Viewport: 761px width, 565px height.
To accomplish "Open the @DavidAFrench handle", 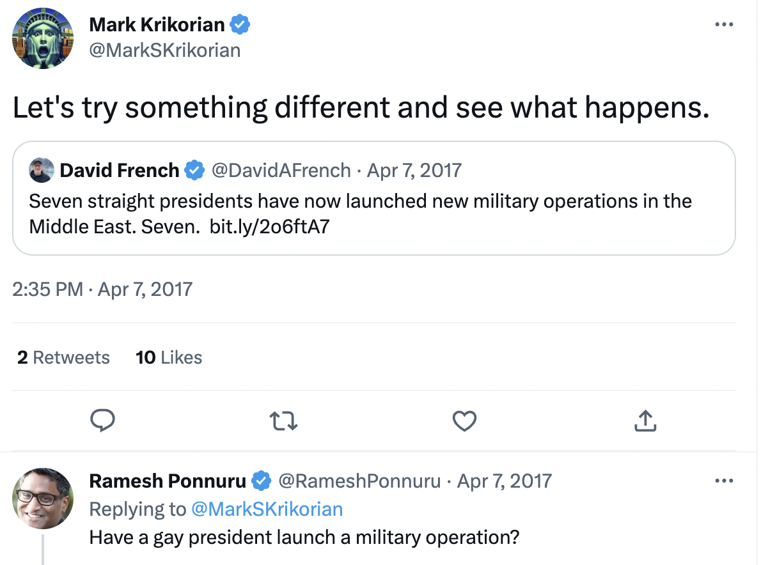I will (281, 170).
